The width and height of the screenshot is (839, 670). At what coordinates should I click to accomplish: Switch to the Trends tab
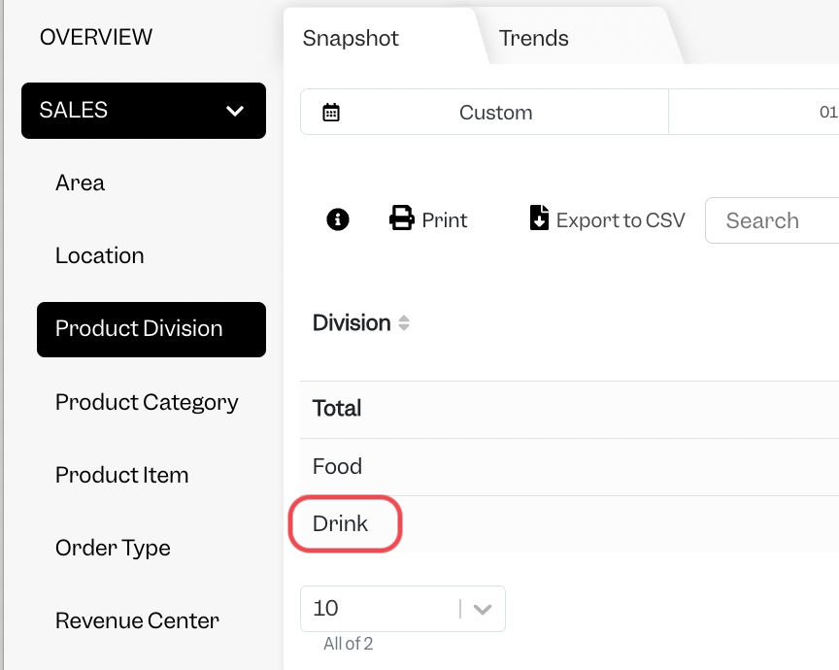click(x=533, y=39)
